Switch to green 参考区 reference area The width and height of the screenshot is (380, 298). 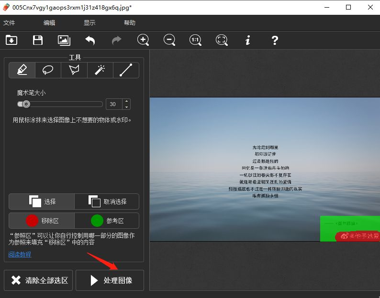[x=107, y=221]
